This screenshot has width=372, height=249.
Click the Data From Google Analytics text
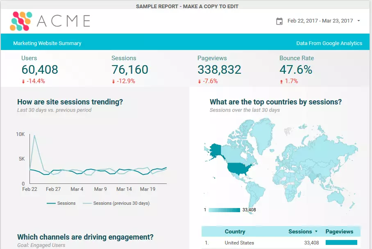click(329, 43)
